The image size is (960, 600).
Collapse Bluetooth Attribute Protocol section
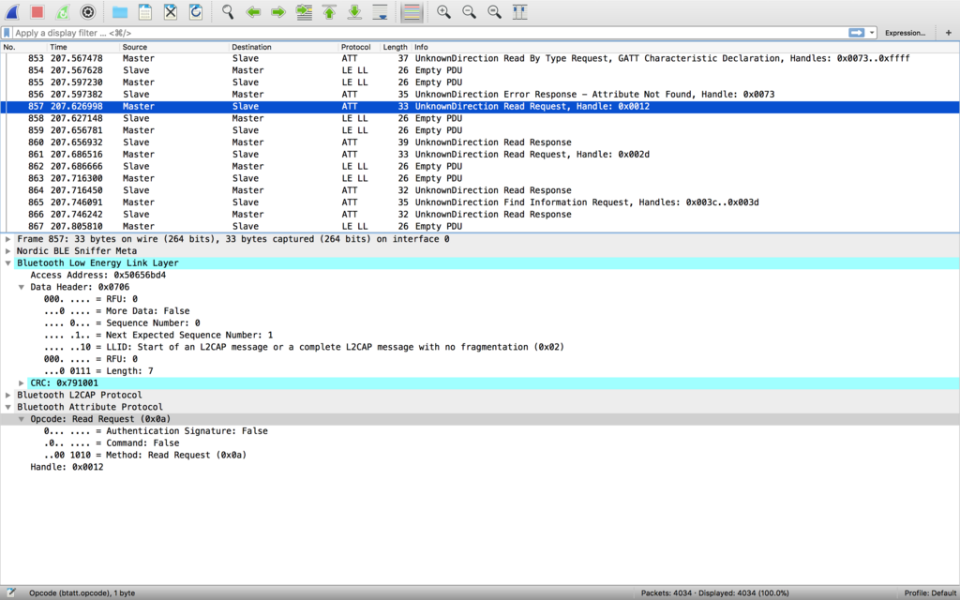[7, 407]
